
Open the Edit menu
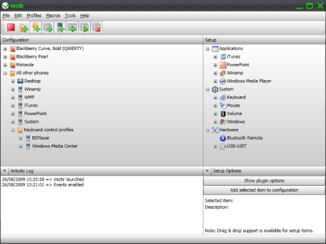(x=18, y=16)
